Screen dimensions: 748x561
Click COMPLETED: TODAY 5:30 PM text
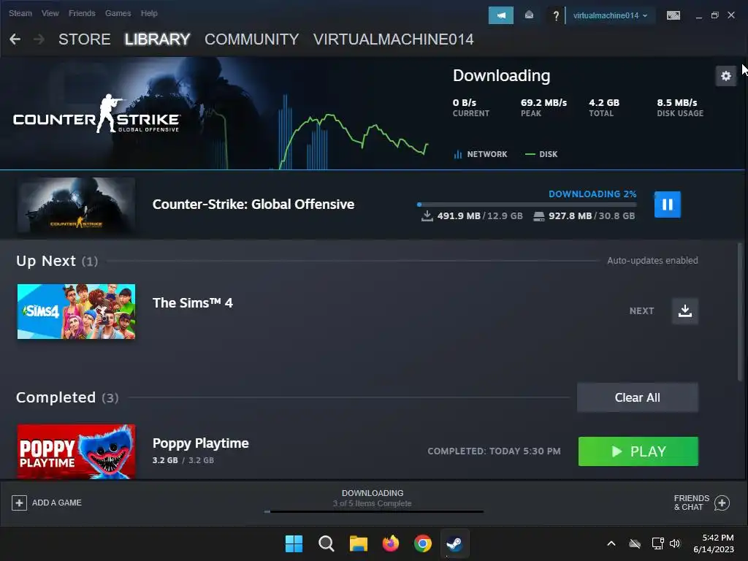(x=494, y=451)
